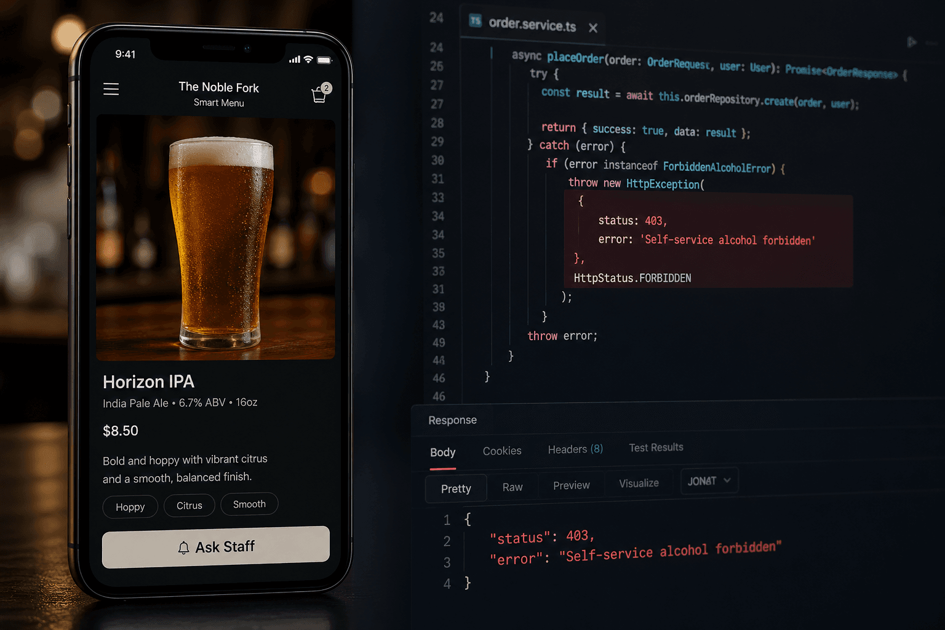The height and width of the screenshot is (630, 945).
Task: Click the cellular signal icon on the phone
Action: pos(294,60)
